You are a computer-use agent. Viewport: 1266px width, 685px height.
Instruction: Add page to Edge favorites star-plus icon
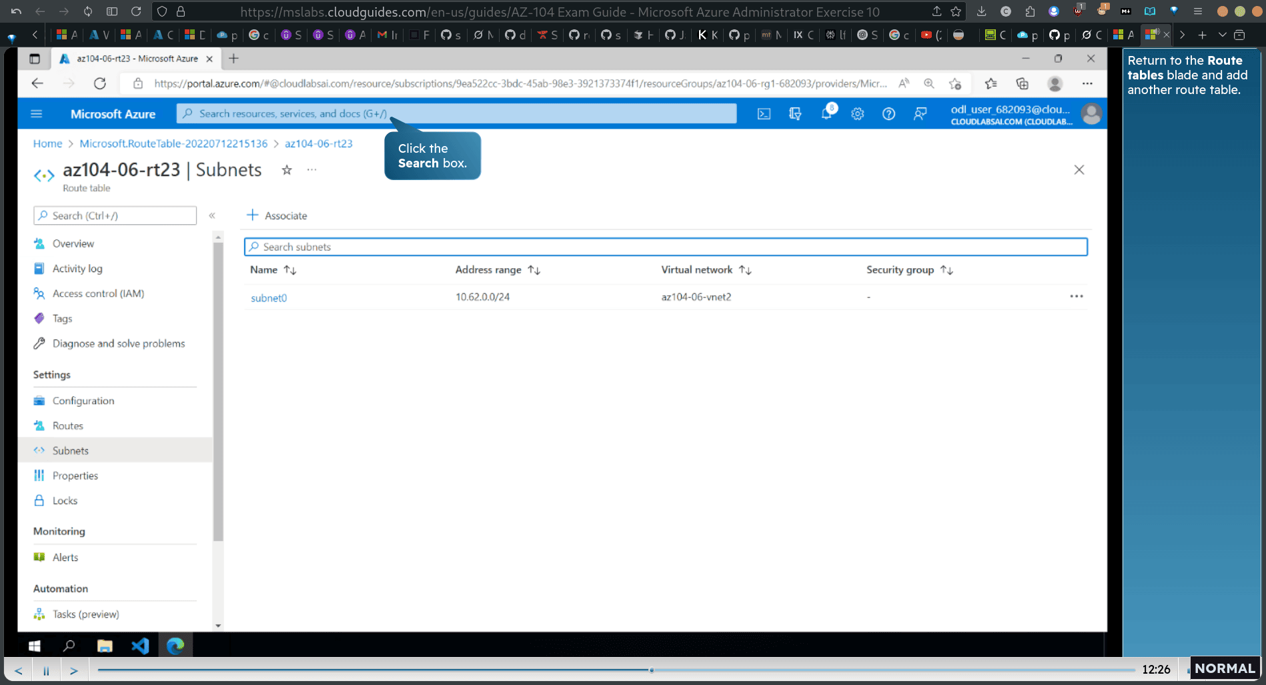955,83
